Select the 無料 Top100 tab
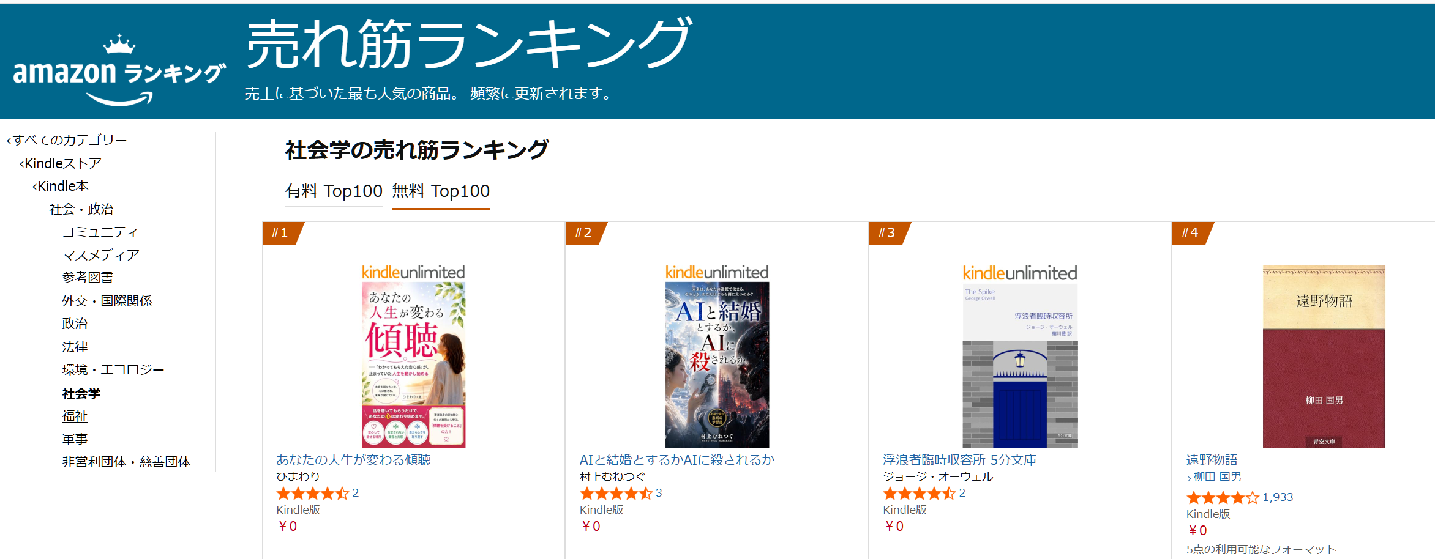The height and width of the screenshot is (559, 1435). click(441, 191)
